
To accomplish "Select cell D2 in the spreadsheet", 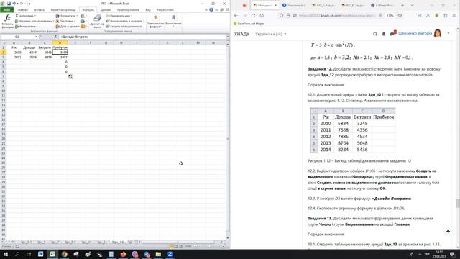I will [60, 53].
